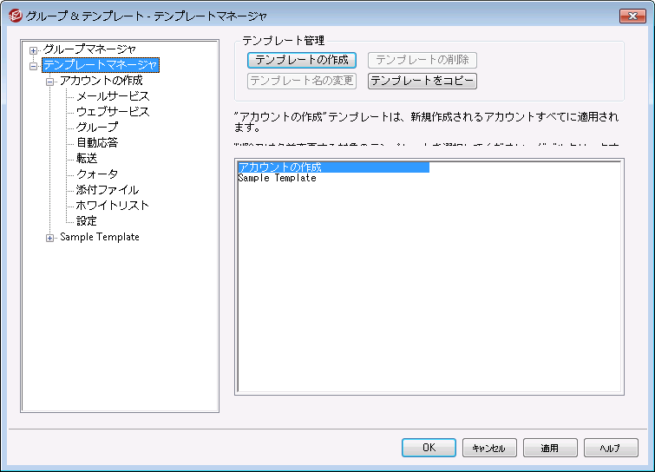Open ウェブサービス tree item

[x=112, y=112]
